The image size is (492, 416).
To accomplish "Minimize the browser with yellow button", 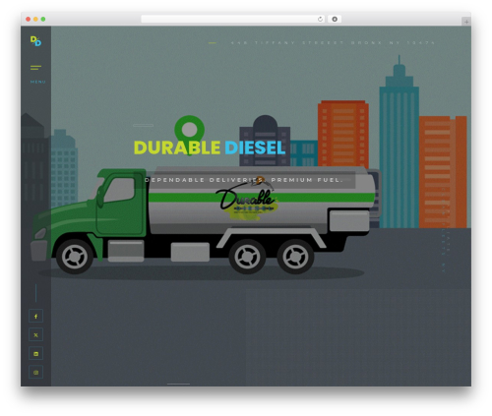I will 35,19.
